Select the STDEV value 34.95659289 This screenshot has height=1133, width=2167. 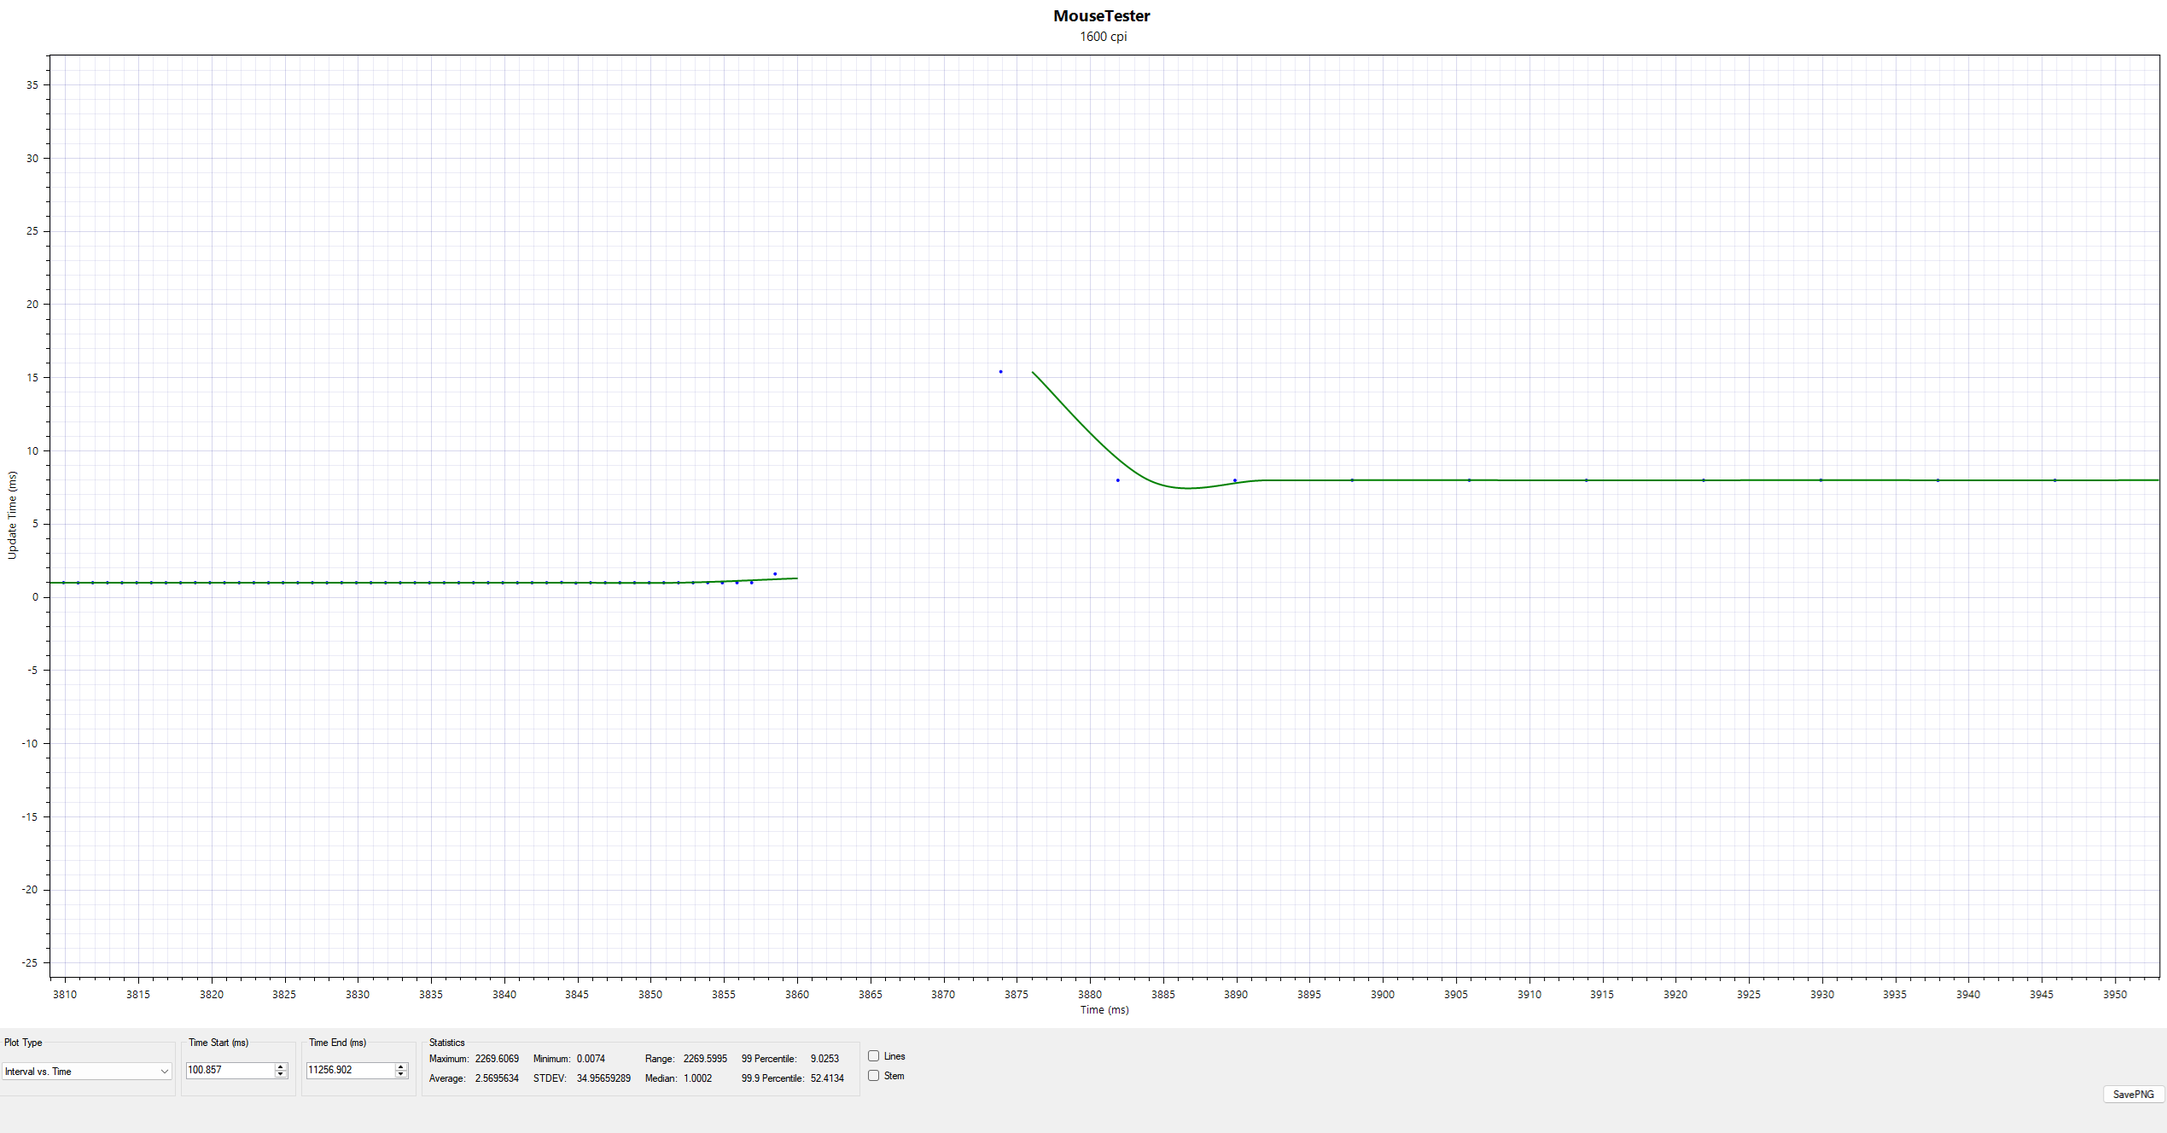(603, 1078)
